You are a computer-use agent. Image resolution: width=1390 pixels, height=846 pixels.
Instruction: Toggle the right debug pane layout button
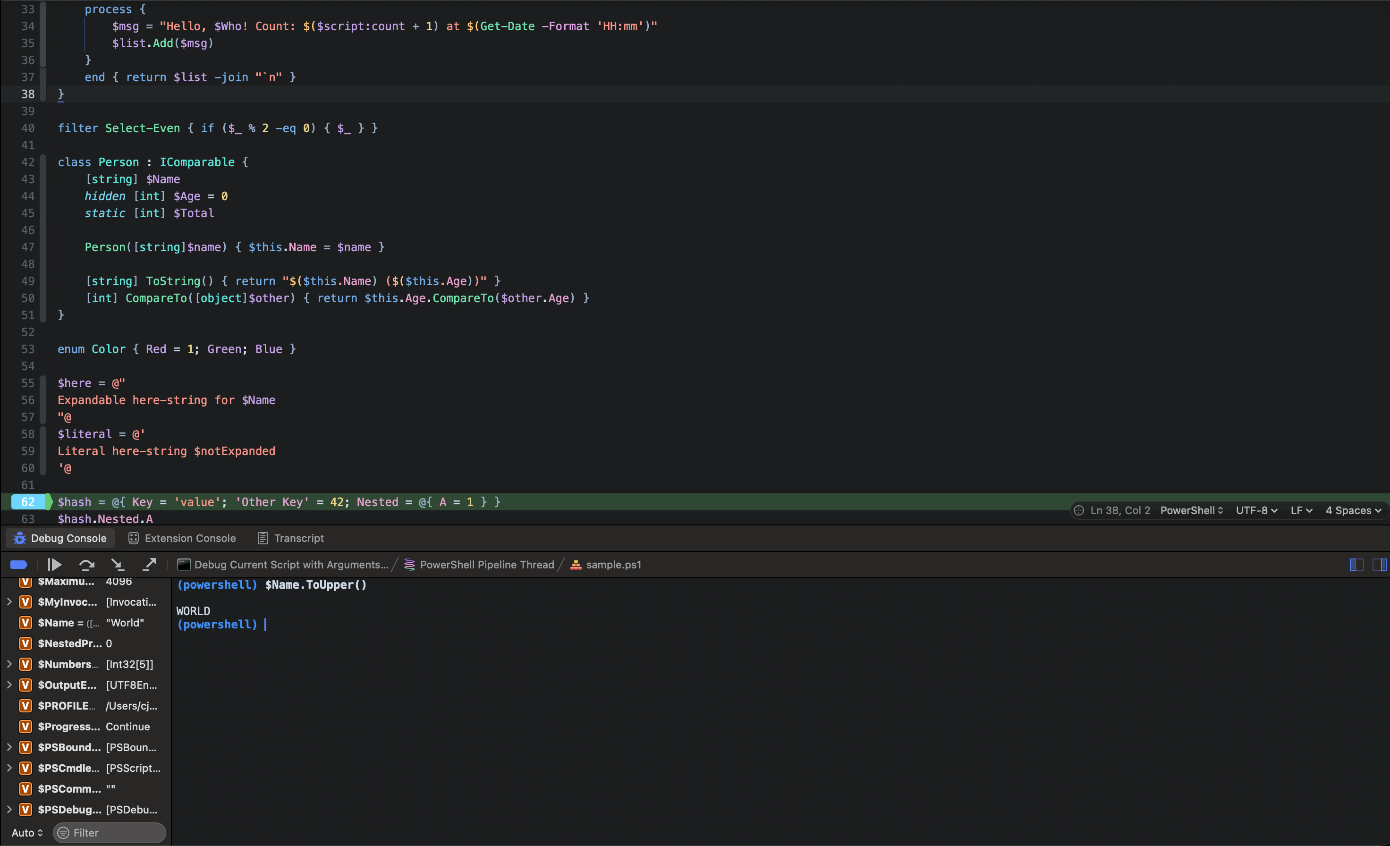click(x=1379, y=565)
